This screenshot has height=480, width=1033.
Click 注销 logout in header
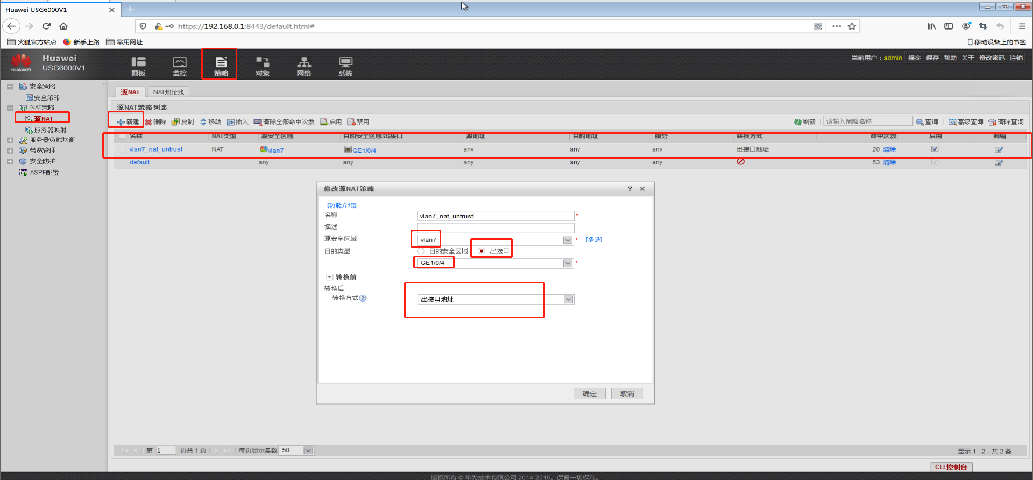coord(1016,58)
